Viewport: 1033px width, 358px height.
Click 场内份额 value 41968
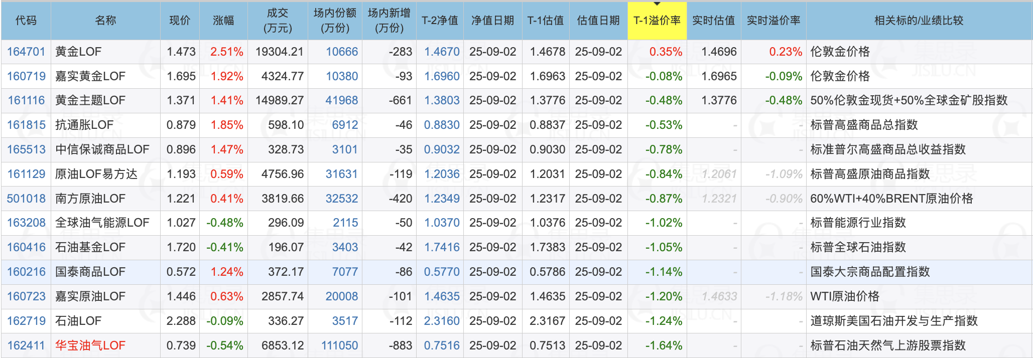click(341, 100)
